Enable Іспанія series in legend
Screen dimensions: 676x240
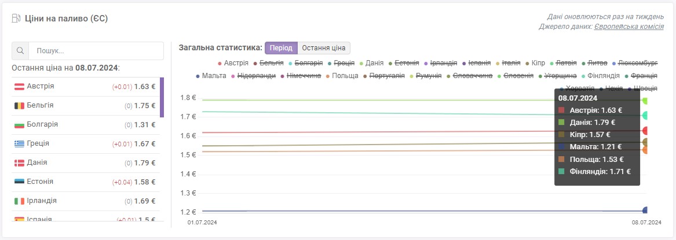click(x=476, y=63)
